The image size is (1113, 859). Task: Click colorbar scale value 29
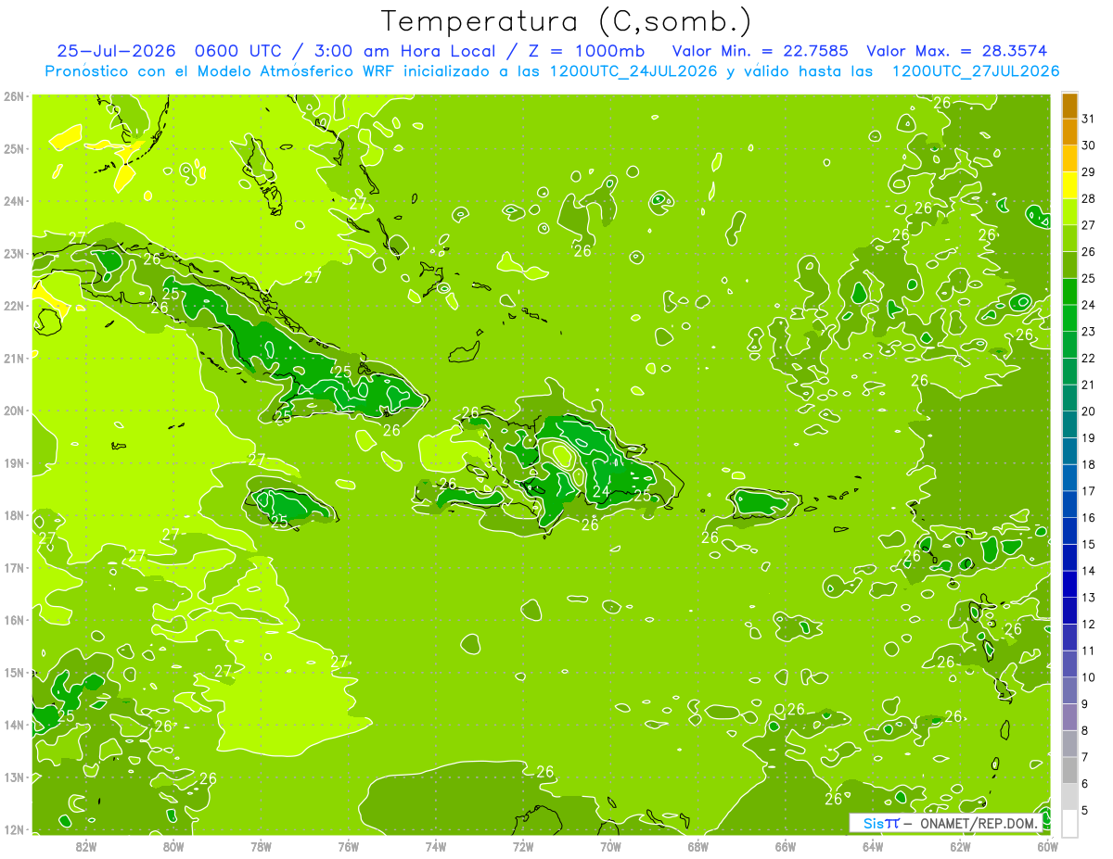tap(1088, 172)
